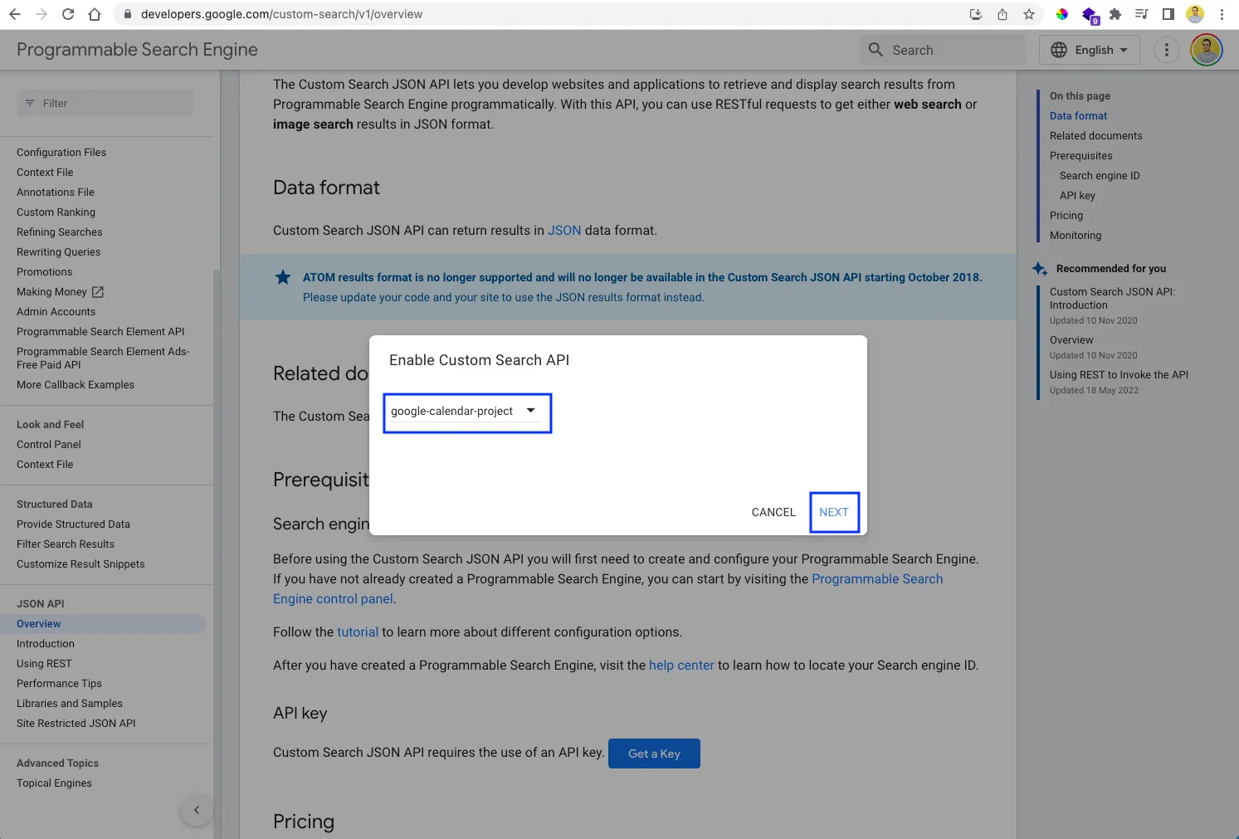This screenshot has height=839, width=1239.
Task: Click the lock icon in address bar
Action: [127, 14]
